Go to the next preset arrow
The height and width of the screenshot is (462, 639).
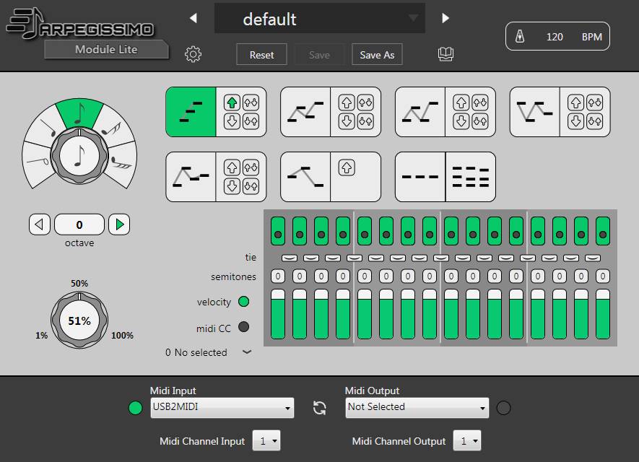pyautogui.click(x=445, y=18)
